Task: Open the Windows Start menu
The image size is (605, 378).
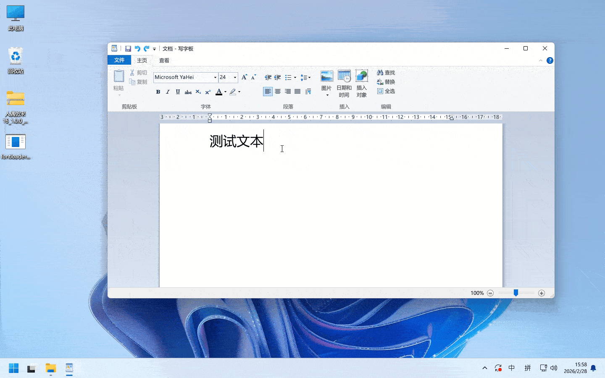Action: coord(14,368)
